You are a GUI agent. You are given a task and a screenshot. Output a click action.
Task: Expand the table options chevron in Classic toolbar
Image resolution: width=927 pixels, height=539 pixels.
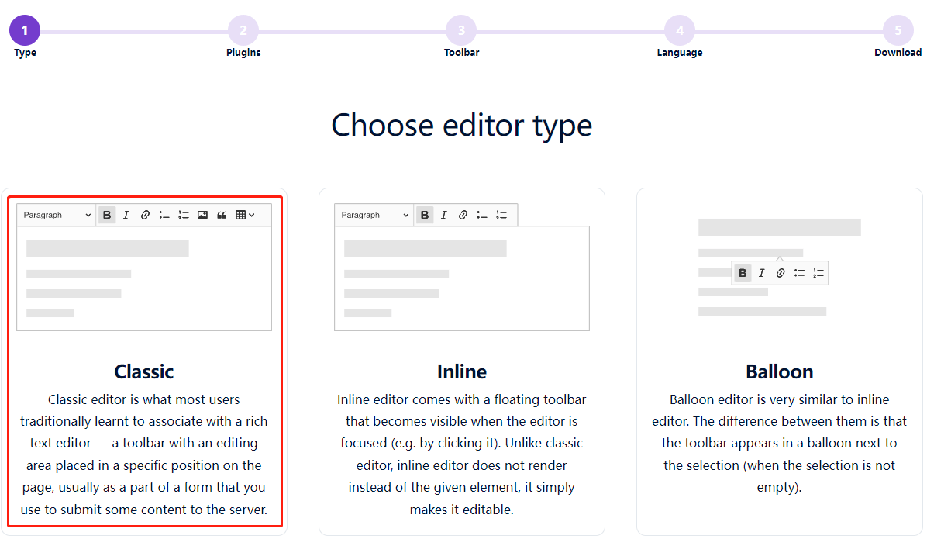tap(253, 215)
